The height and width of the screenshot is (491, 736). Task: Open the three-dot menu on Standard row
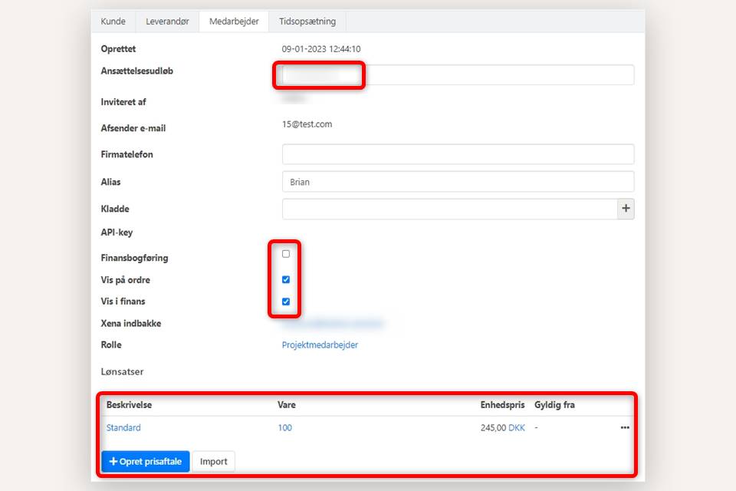tap(625, 428)
